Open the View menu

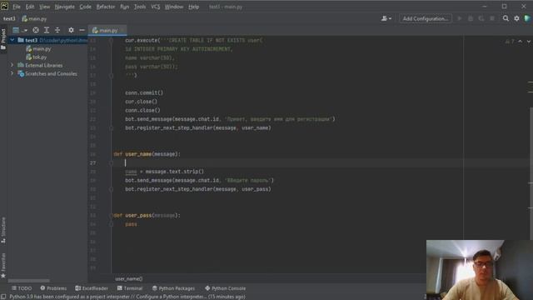click(44, 7)
